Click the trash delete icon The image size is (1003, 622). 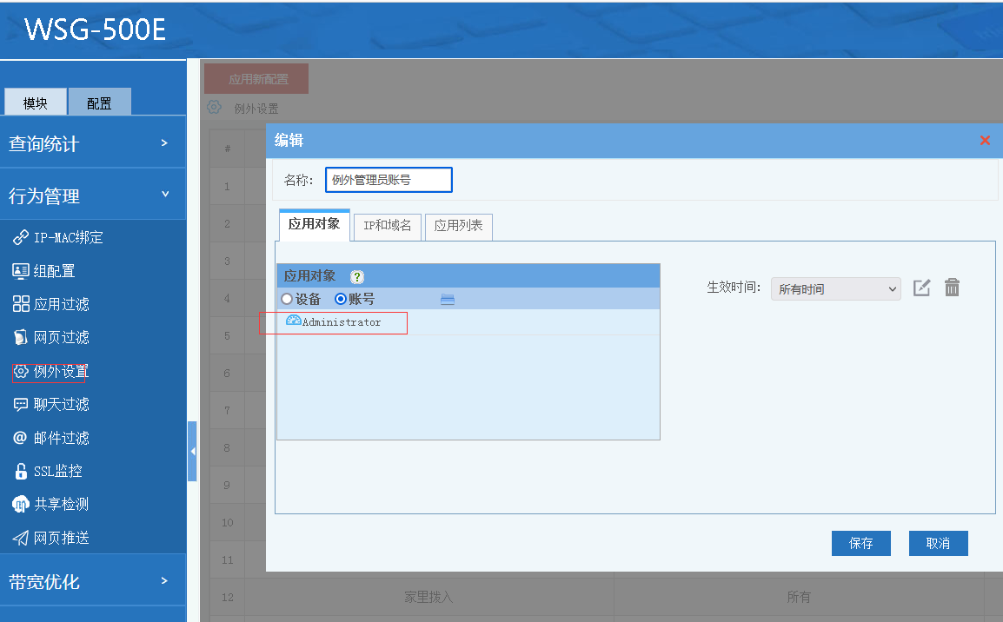pyautogui.click(x=952, y=288)
